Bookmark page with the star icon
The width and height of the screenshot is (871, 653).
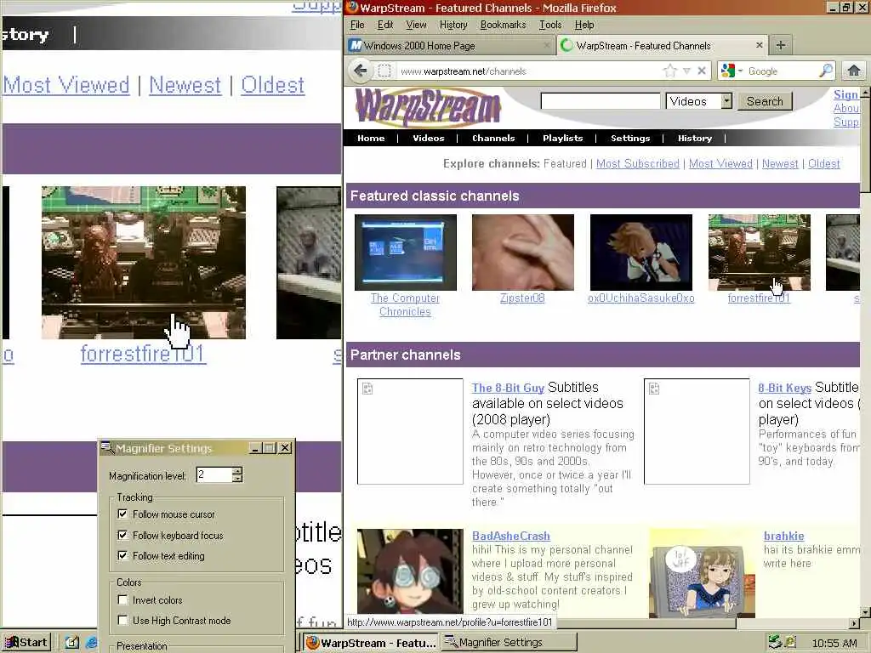(670, 71)
